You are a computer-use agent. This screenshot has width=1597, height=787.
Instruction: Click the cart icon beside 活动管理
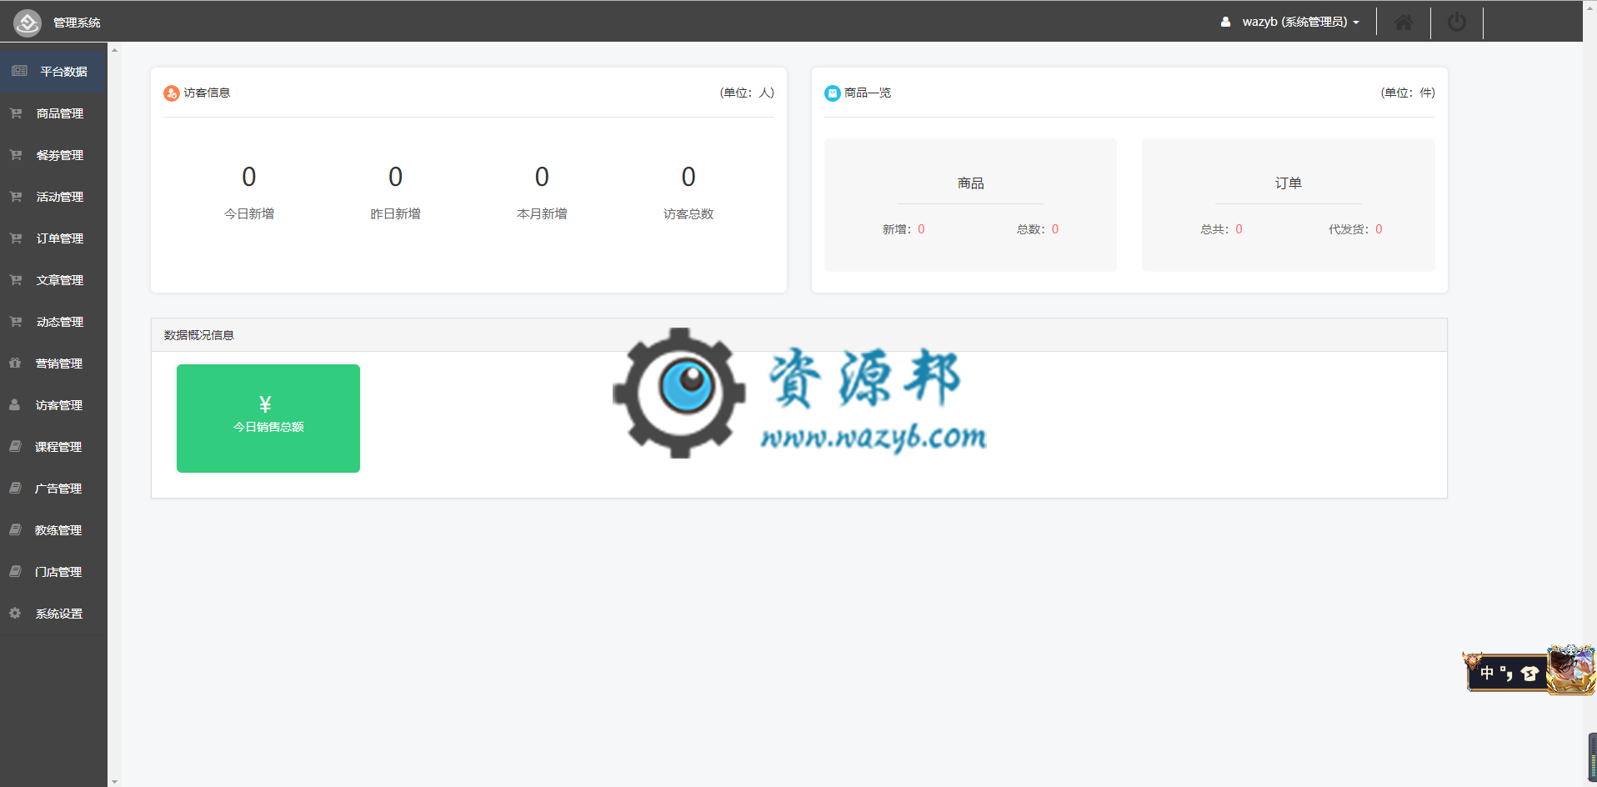click(16, 197)
